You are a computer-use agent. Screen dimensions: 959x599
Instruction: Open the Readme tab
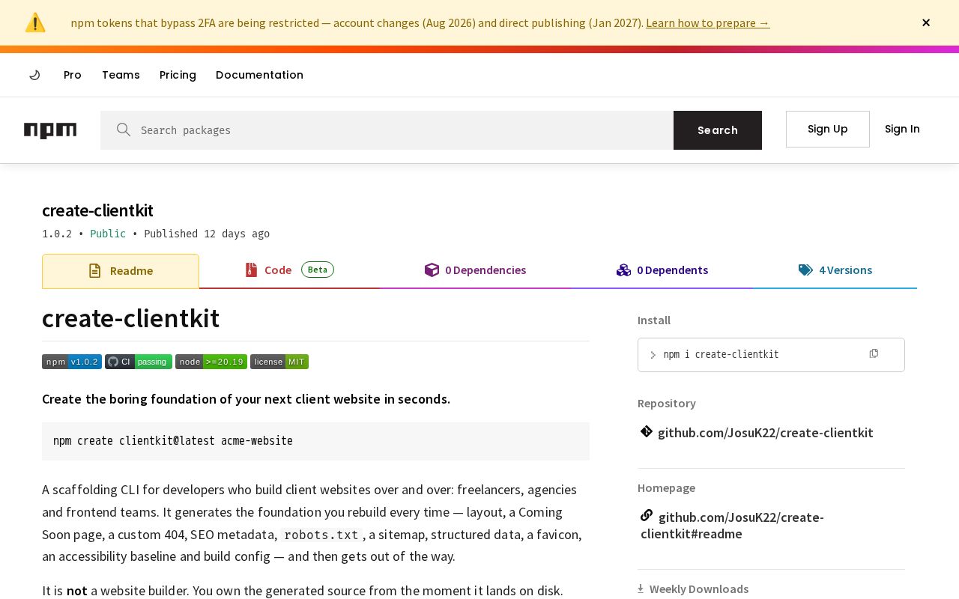(121, 271)
